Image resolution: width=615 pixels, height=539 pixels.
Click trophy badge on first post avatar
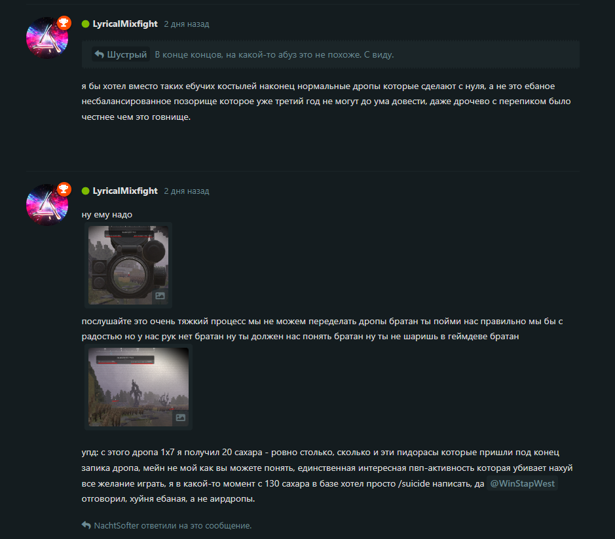tap(64, 23)
